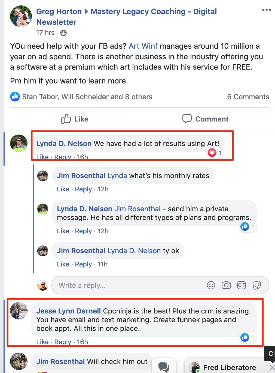Add a sticker to the reply
The width and height of the screenshot is (275, 373).
(x=257, y=285)
